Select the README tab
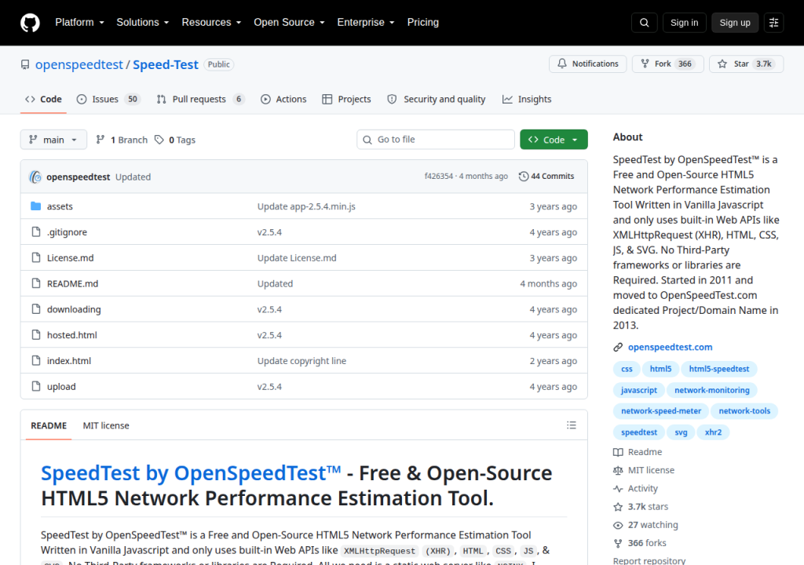Viewport: 804px width, 565px height. click(x=49, y=425)
